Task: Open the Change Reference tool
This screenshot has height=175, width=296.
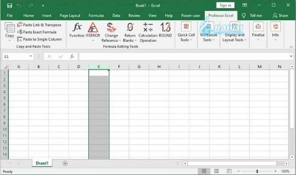Action: [111, 32]
